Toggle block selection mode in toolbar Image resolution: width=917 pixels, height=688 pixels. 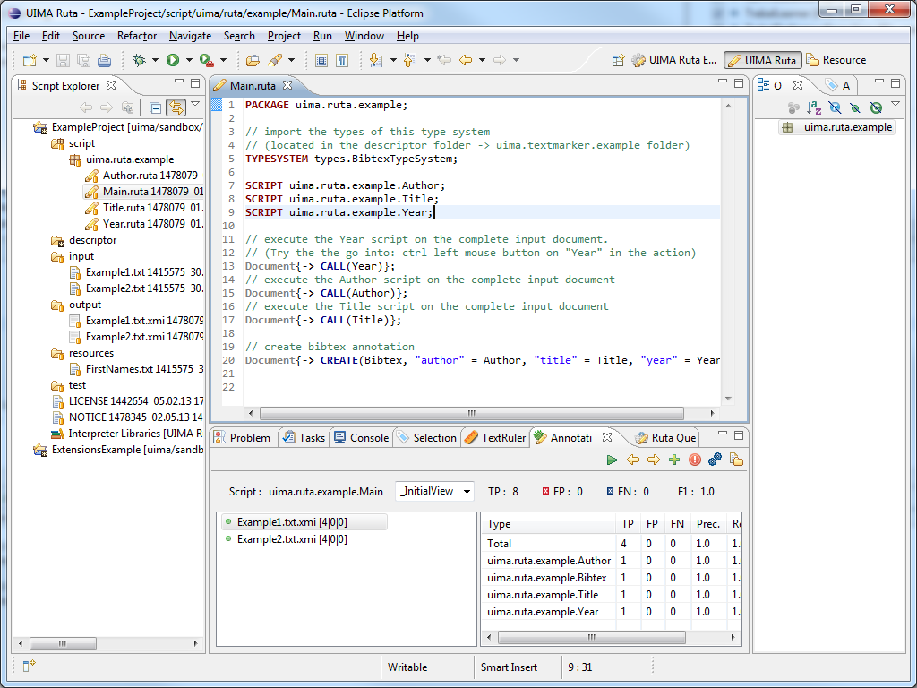321,60
